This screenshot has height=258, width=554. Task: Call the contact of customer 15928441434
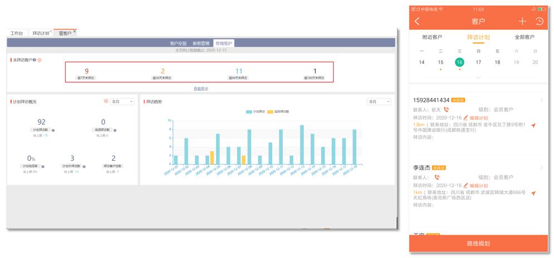coord(446,110)
